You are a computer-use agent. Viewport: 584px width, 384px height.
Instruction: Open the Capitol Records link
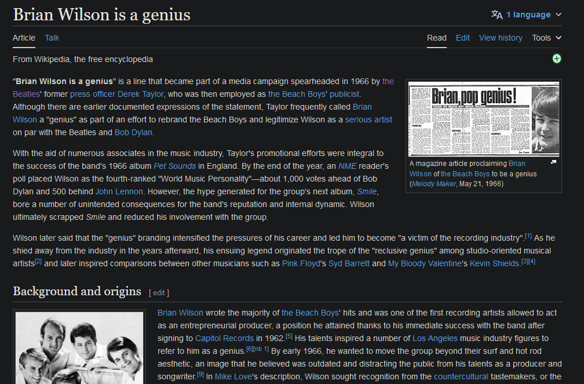[x=224, y=339]
